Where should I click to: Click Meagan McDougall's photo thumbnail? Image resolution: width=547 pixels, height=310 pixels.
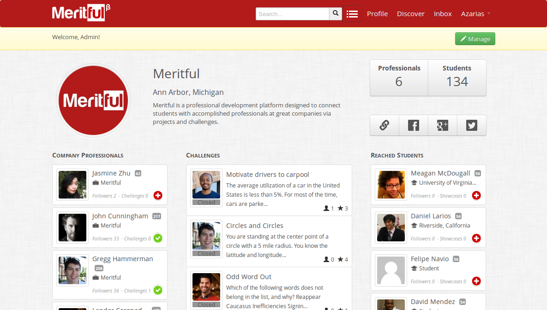pyautogui.click(x=391, y=185)
